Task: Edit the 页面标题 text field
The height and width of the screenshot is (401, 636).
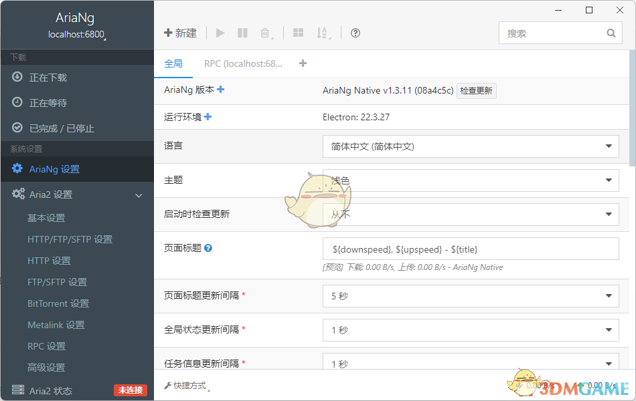Action: tap(471, 249)
